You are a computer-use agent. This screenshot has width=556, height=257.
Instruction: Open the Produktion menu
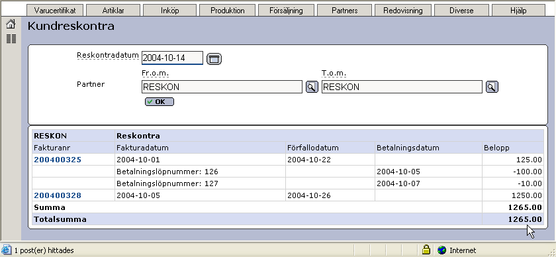(227, 11)
